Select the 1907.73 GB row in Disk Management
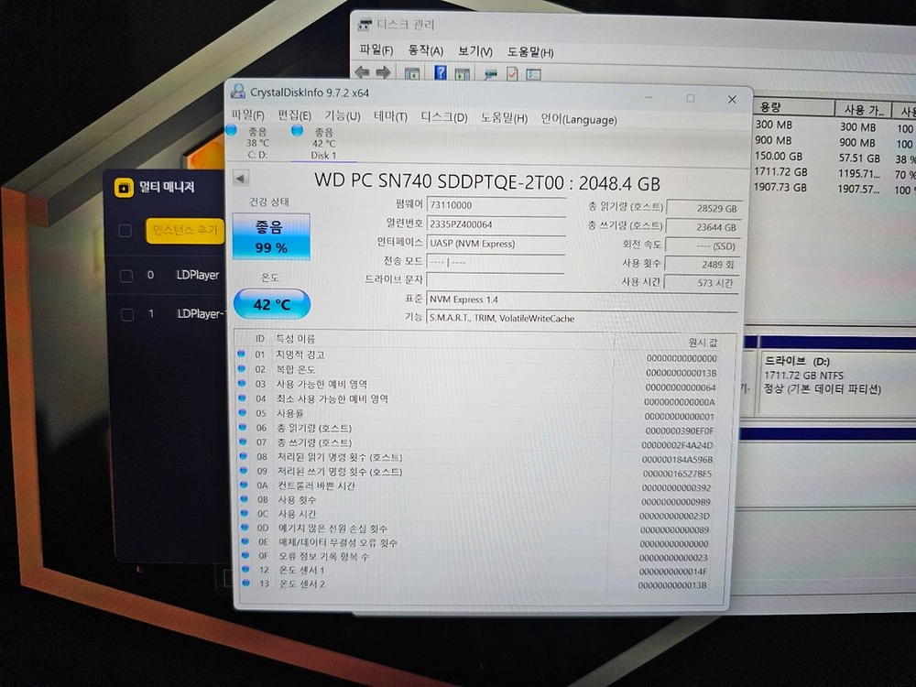Screen dimensions: 916x687 pos(834,188)
